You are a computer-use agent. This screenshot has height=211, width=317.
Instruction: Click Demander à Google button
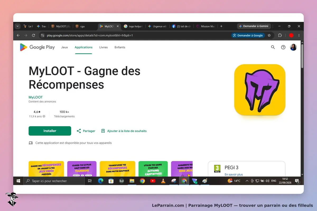[248, 35]
